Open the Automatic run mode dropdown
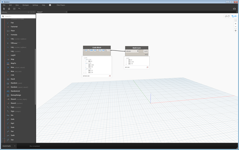The height and width of the screenshot is (150, 239). tap(9, 146)
